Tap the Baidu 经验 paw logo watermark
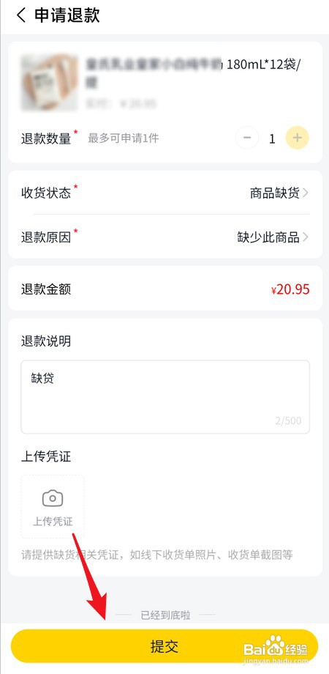This screenshot has height=674, width=329. tap(276, 648)
